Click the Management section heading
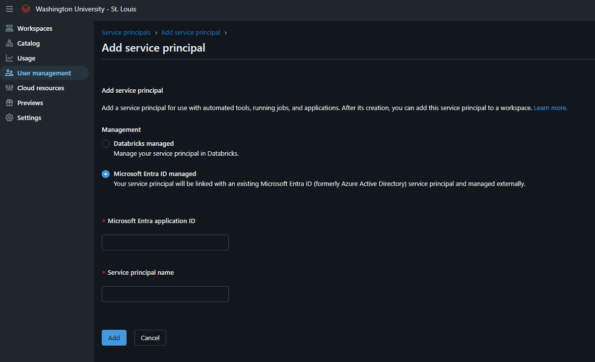The image size is (595, 362). tap(121, 129)
